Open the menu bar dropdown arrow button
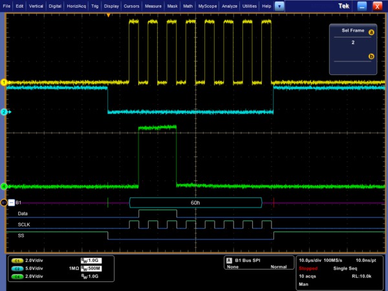 pyautogui.click(x=279, y=5)
